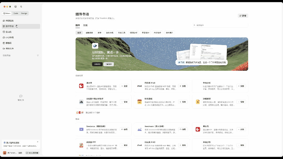The width and height of the screenshot is (283, 159).
Task: Click the Seedream mountain image icon
Action: tap(140, 129)
